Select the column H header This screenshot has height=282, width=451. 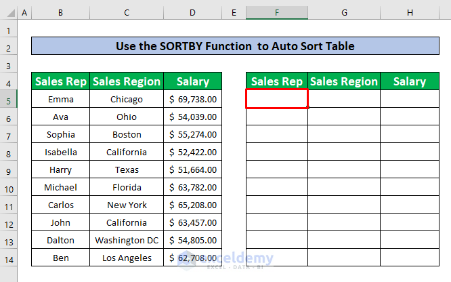pos(409,13)
